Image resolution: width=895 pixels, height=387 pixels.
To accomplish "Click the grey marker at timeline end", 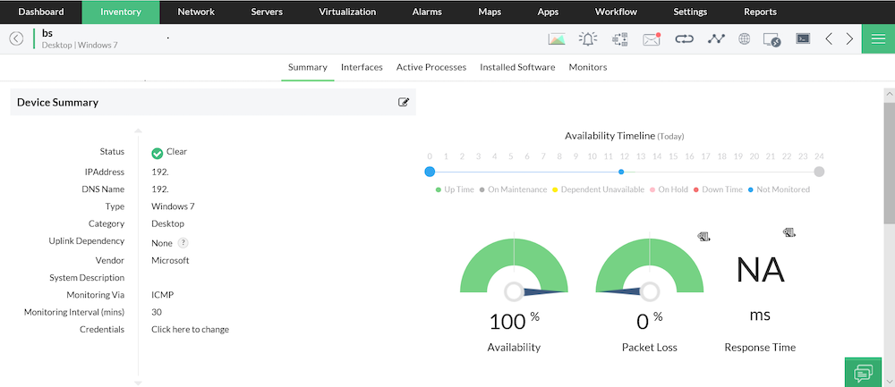I will tap(819, 172).
